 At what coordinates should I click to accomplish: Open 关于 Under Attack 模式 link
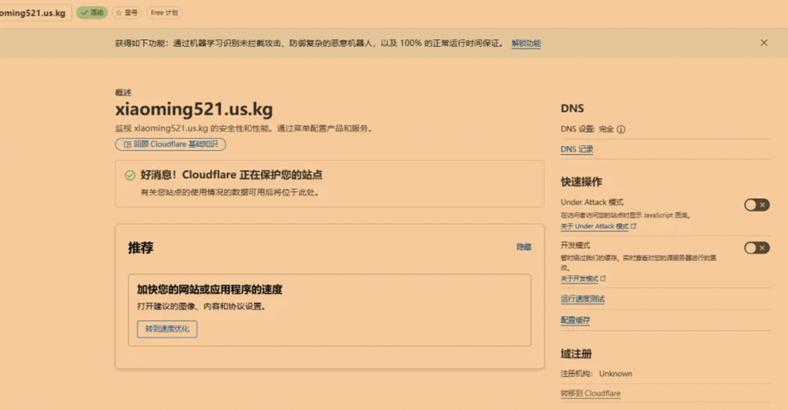(x=595, y=226)
